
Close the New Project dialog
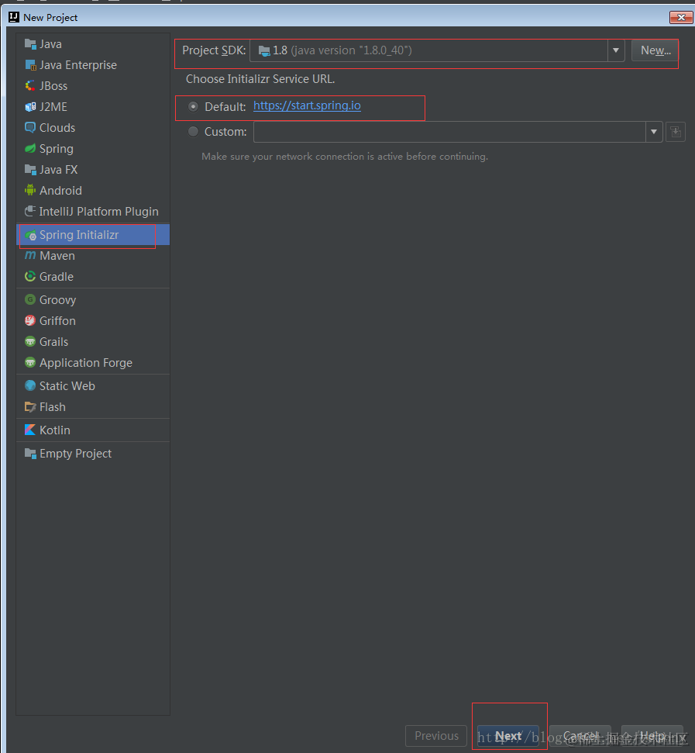tap(680, 17)
